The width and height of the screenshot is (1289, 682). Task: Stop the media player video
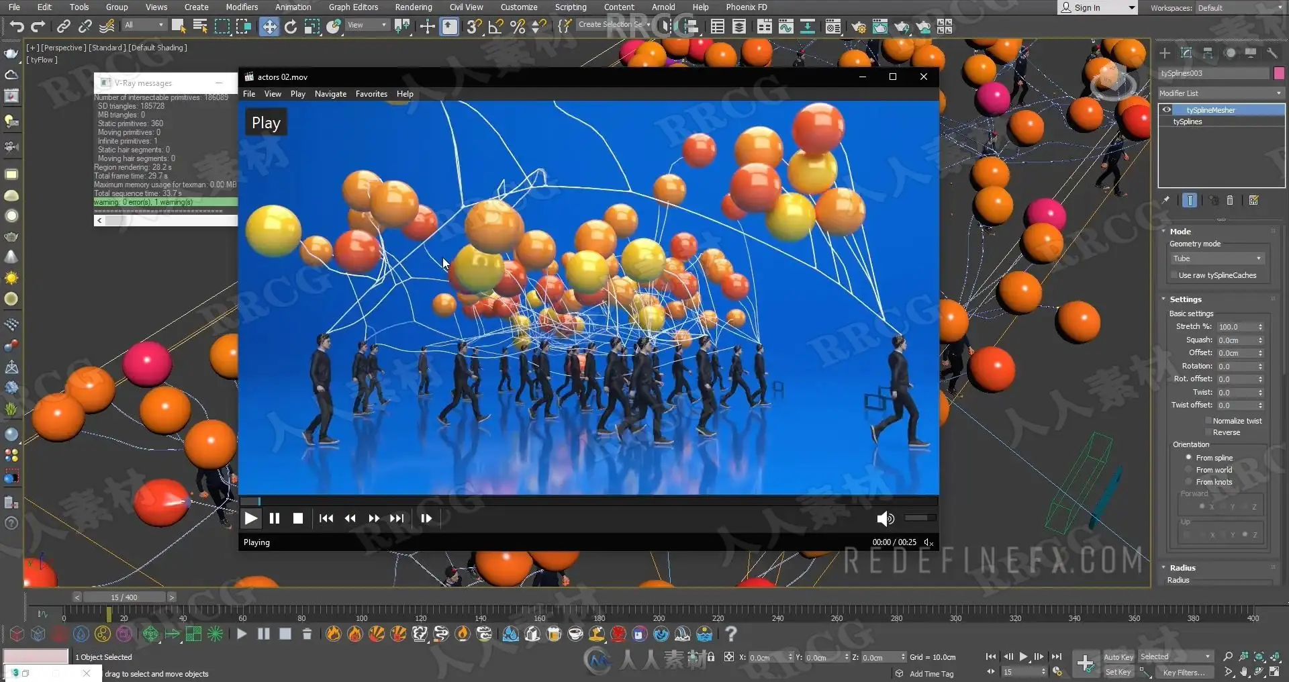click(x=298, y=518)
